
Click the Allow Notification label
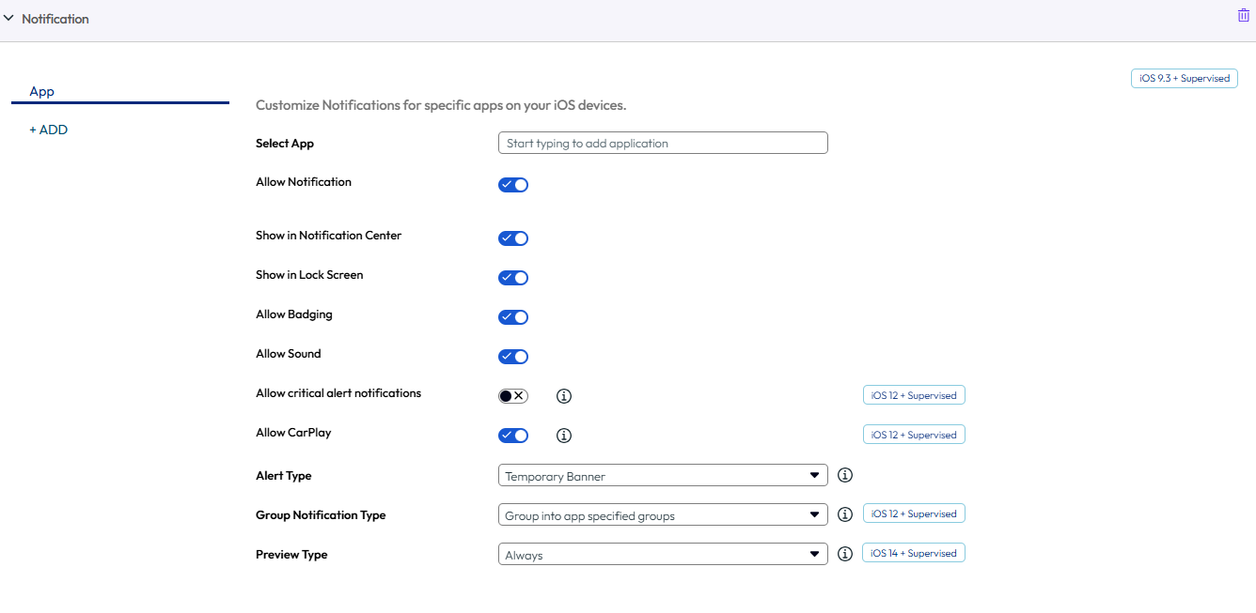304,182
